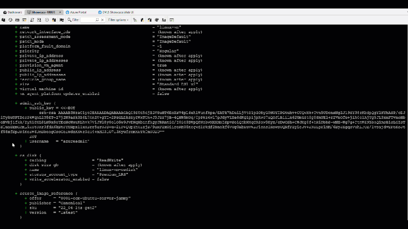This screenshot has height=229, width=408.
Task: Toggle the status marker icon after the keyboard icon
Action: [x=142, y=20]
